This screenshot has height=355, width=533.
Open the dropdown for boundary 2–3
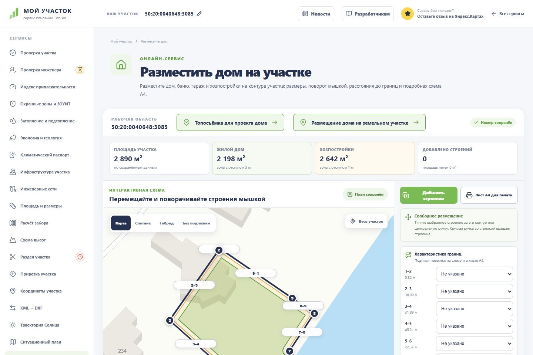click(475, 291)
